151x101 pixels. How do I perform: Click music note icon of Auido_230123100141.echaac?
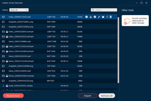pyautogui.click(x=3, y=86)
